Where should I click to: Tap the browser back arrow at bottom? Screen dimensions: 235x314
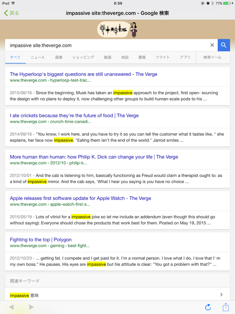(11, 307)
